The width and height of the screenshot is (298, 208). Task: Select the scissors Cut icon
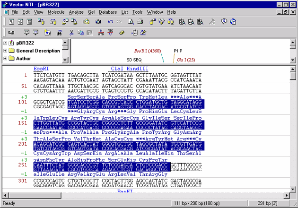coord(71,33)
